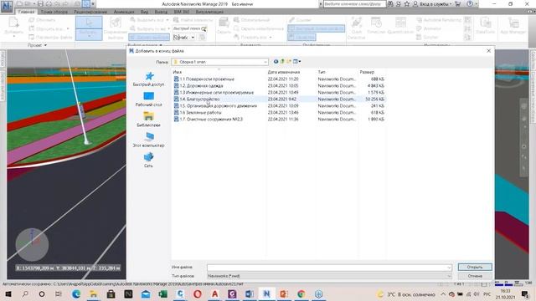Go back using the dialog's back arrow icon
This screenshot has height=301, width=536.
pos(276,61)
